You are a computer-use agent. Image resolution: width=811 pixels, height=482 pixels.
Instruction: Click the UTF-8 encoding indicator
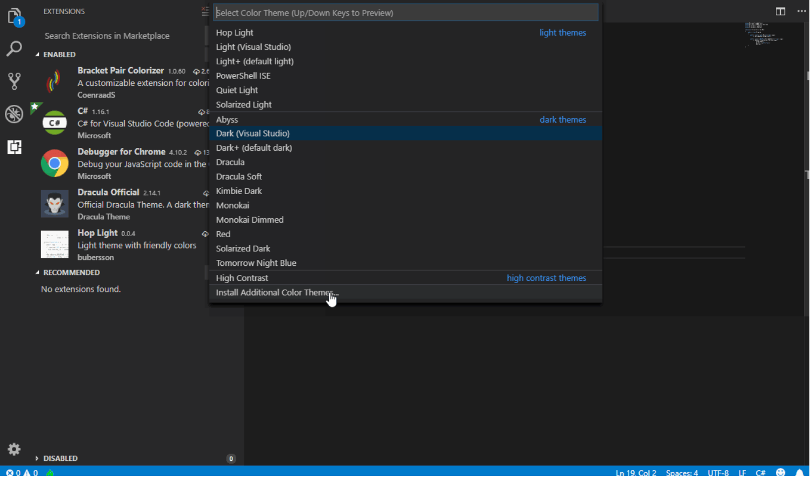[718, 472]
